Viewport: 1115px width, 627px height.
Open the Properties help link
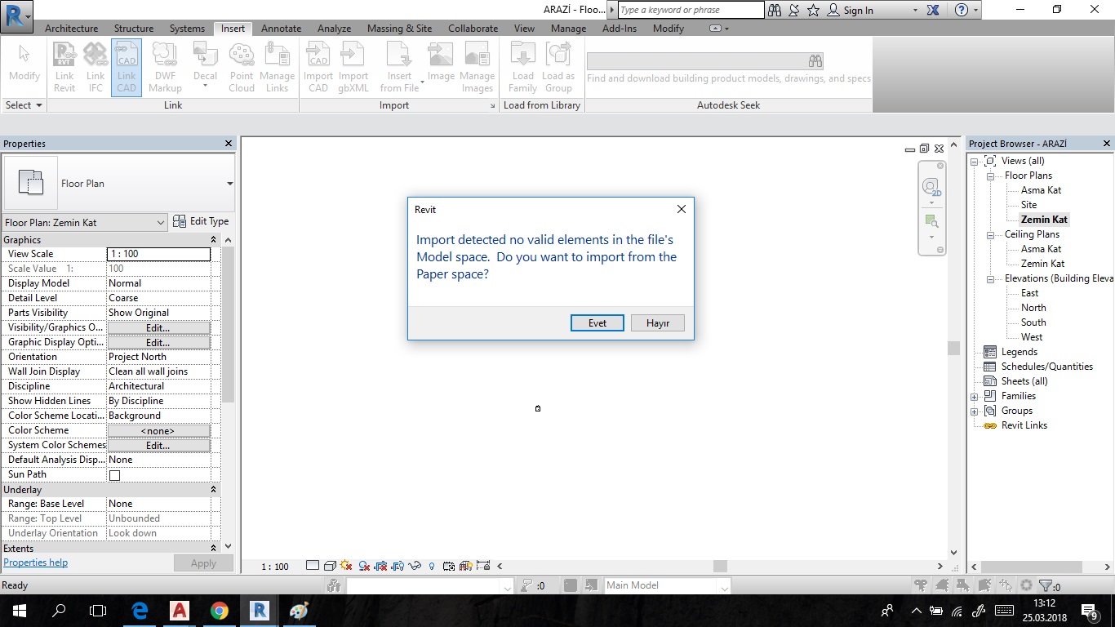click(x=36, y=563)
